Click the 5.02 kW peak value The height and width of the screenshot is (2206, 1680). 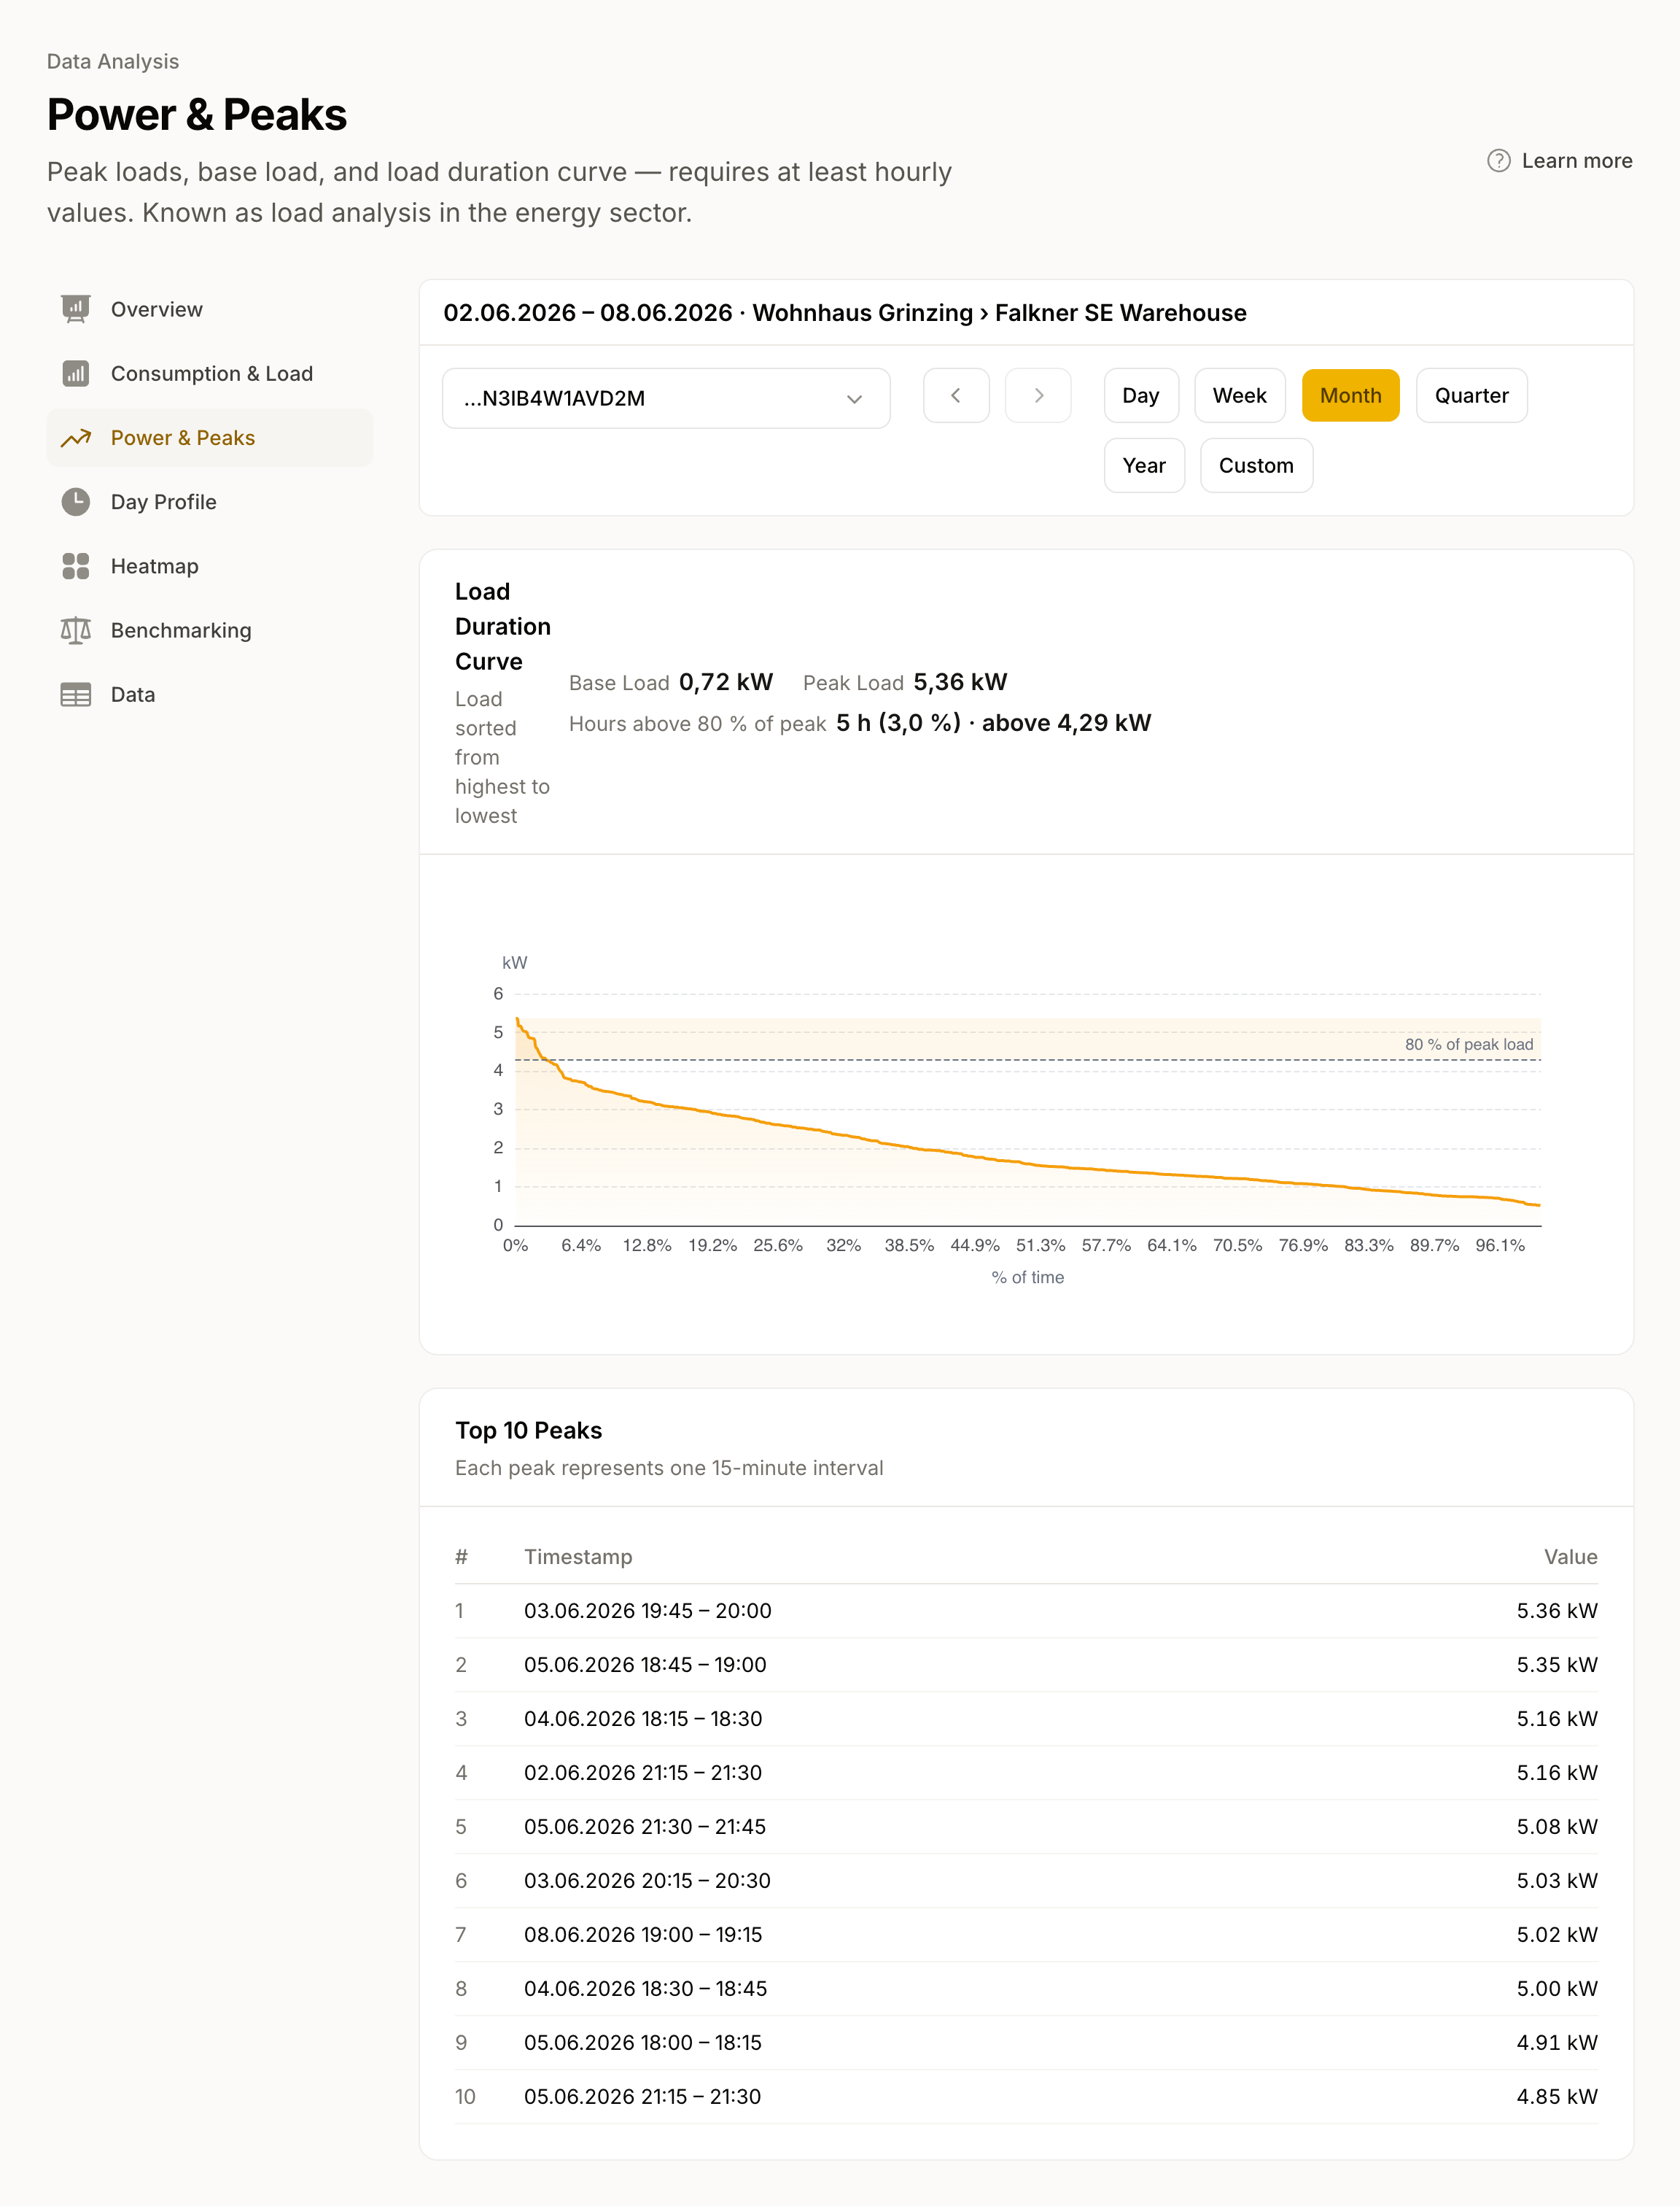click(1557, 1935)
